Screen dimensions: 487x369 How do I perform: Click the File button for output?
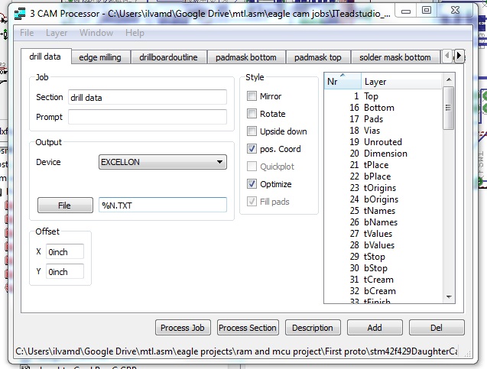pos(64,205)
